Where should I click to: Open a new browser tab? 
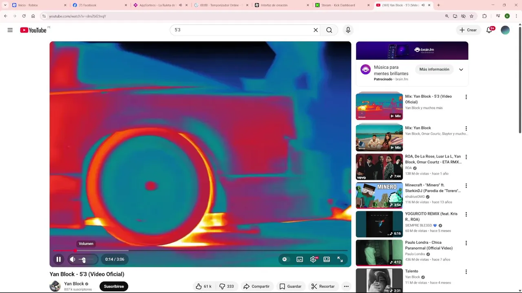[438, 5]
